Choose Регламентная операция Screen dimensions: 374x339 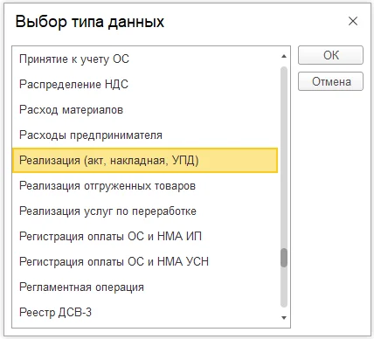point(145,287)
